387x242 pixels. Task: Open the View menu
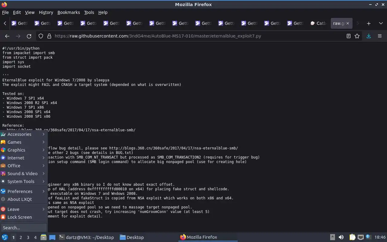[30, 12]
